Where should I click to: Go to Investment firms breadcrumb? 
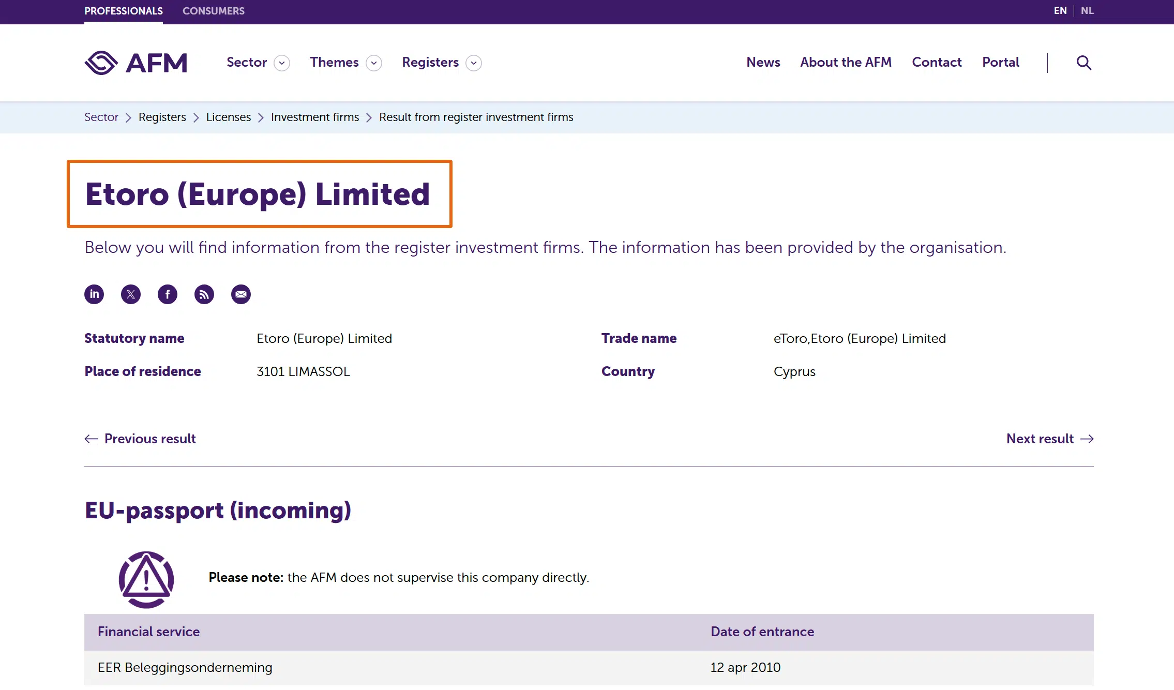(x=315, y=117)
